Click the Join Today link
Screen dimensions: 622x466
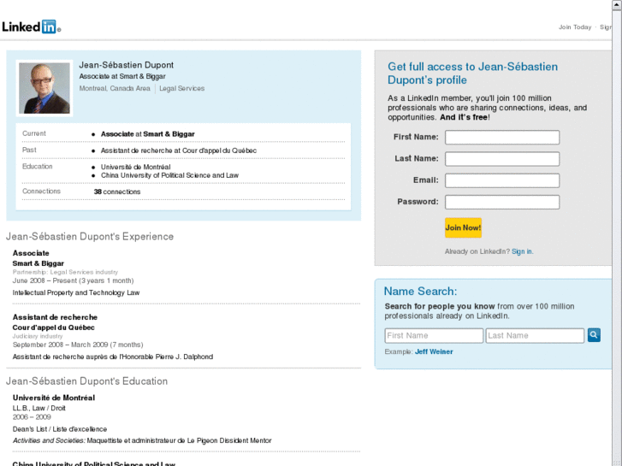coord(575,27)
